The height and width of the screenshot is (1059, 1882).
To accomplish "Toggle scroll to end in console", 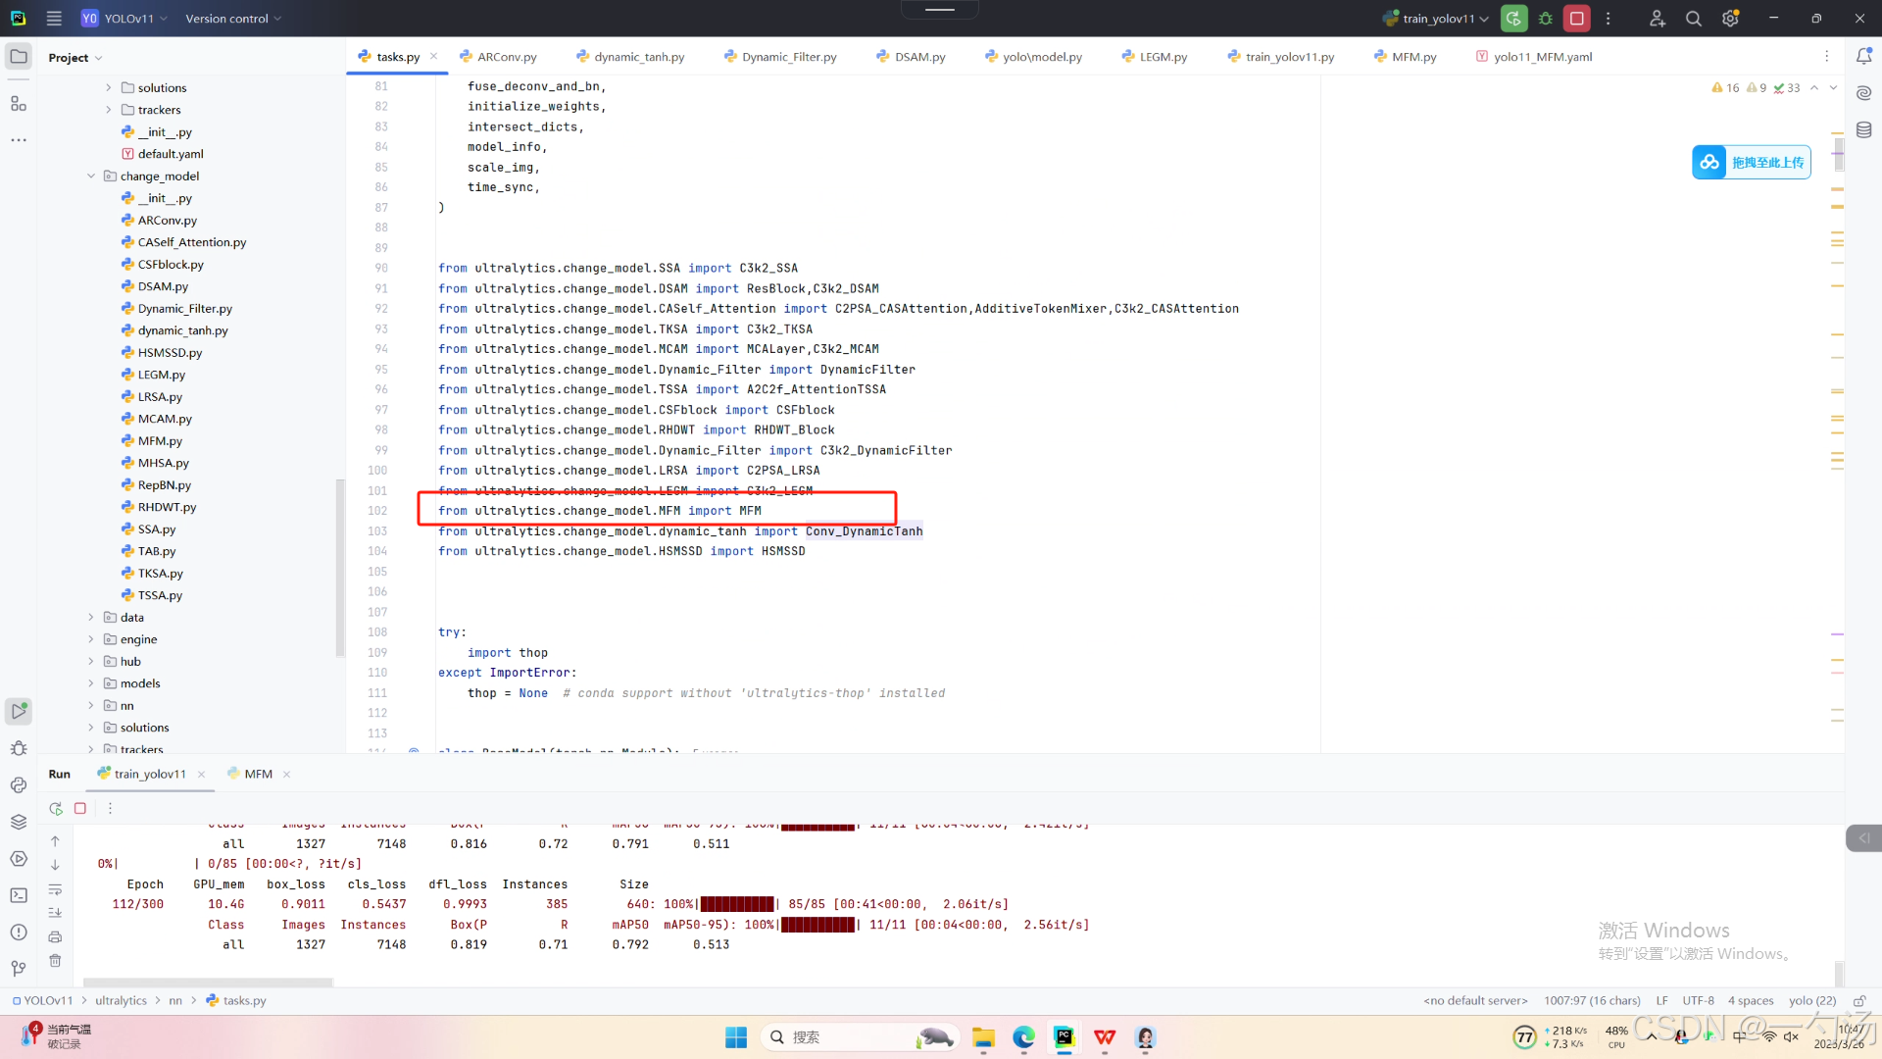I will [56, 913].
